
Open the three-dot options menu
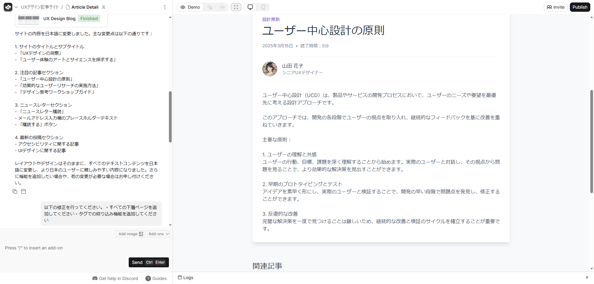coord(165,7)
